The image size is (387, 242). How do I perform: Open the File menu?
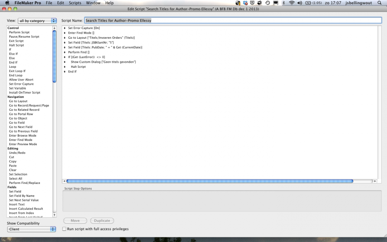tap(49, 3)
